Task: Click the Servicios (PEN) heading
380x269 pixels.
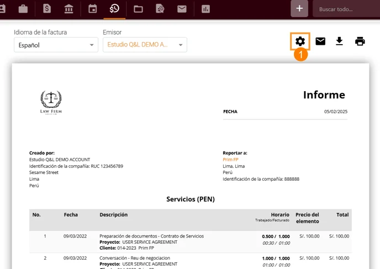Action: 191,199
